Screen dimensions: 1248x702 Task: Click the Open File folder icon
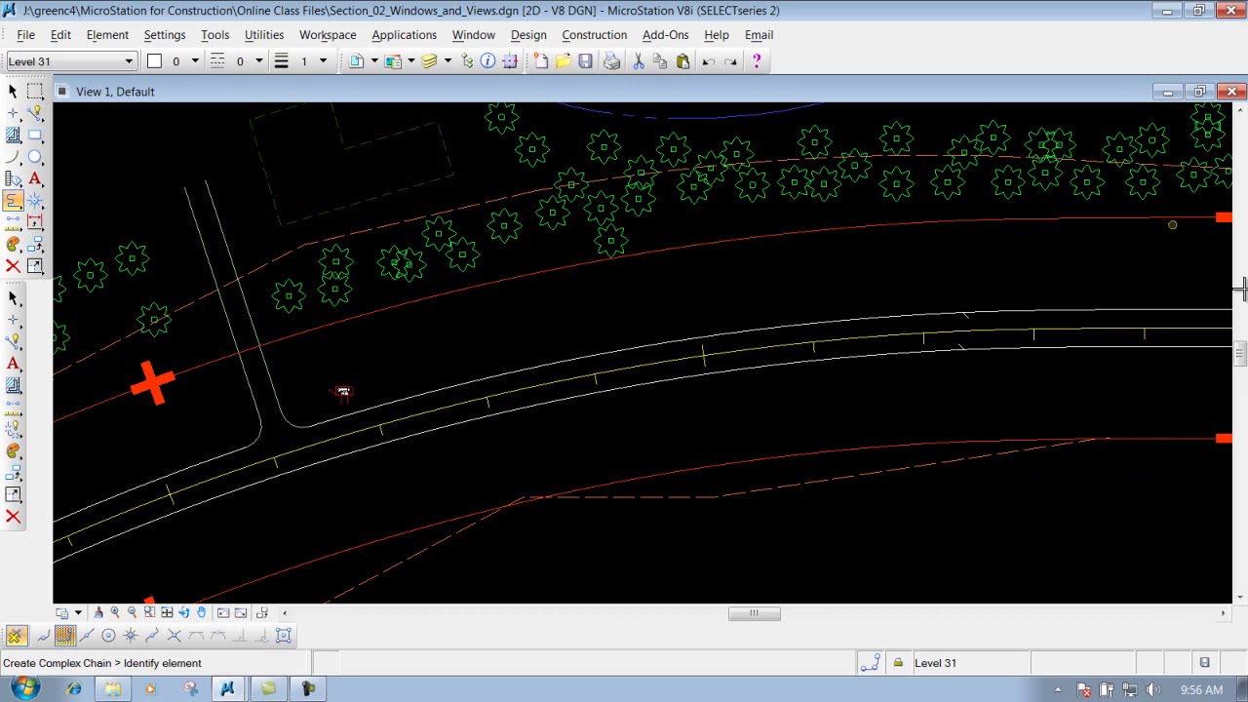563,61
